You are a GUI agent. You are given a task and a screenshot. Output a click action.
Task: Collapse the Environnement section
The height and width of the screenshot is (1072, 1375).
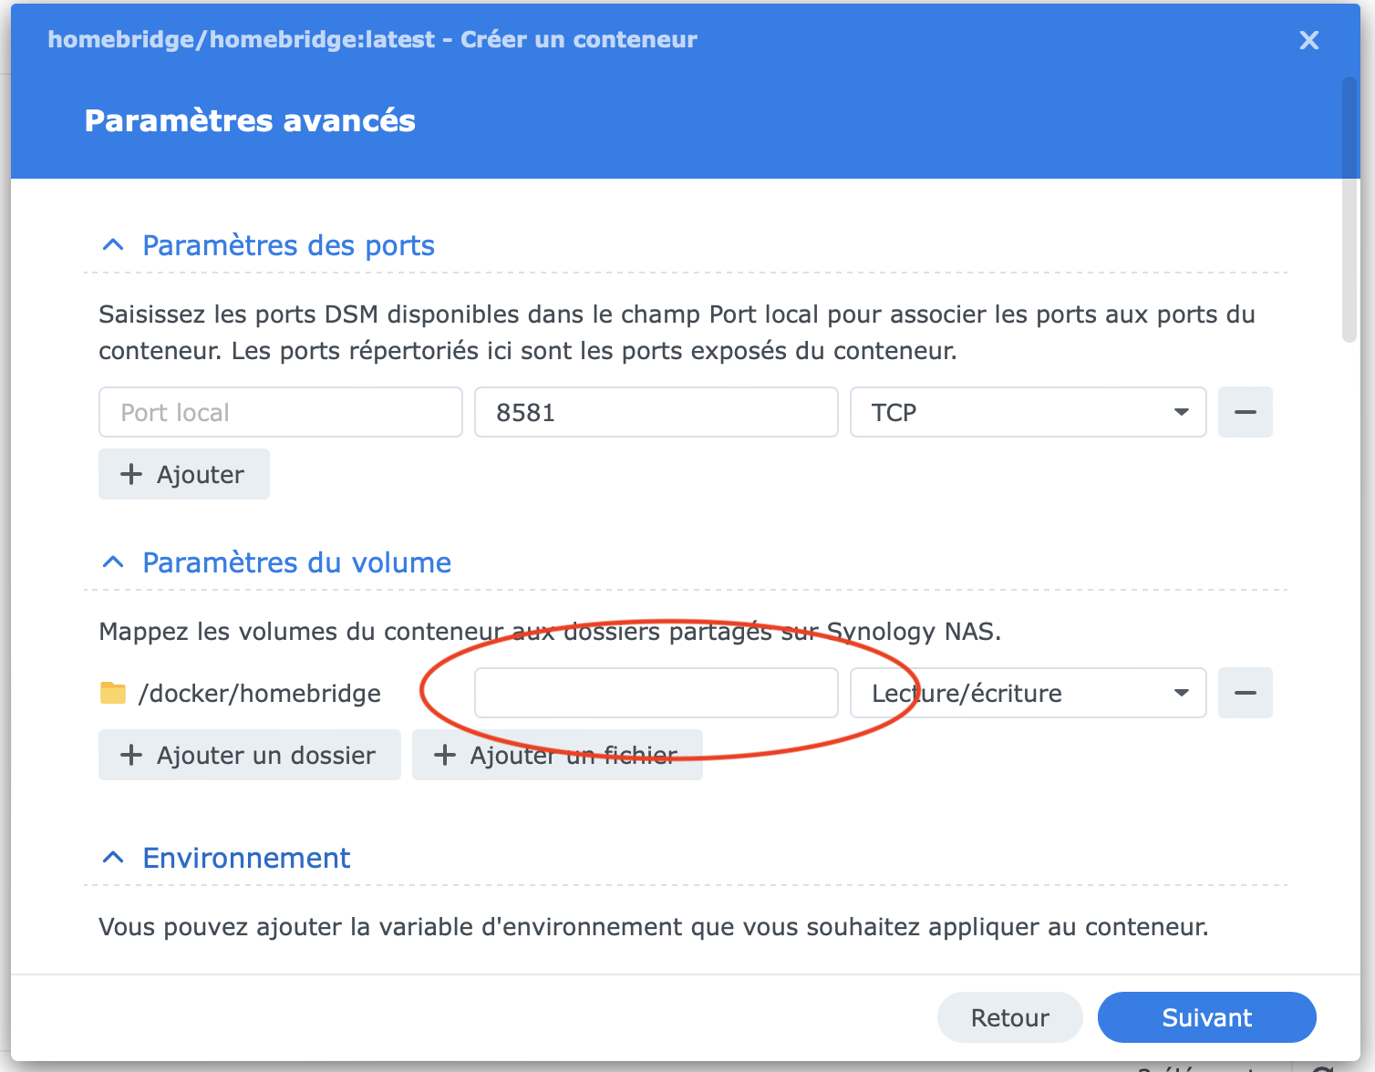(x=113, y=858)
